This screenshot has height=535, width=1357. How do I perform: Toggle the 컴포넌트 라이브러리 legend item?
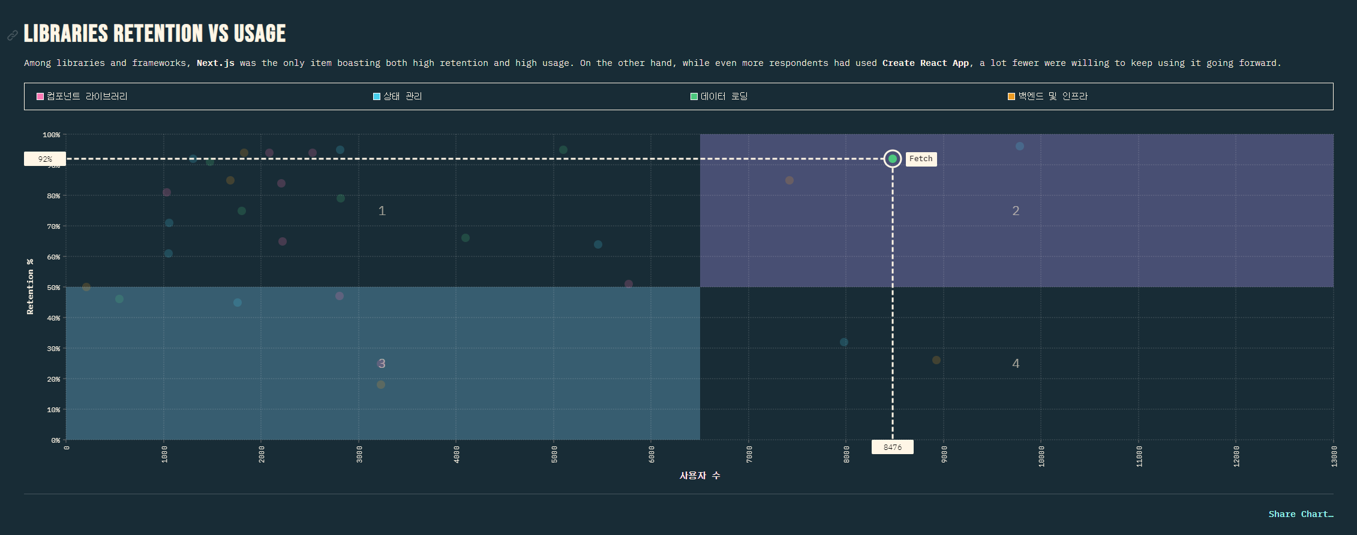(x=82, y=96)
